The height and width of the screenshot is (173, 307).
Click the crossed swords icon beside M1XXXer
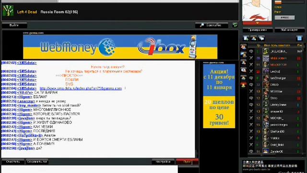point(251,91)
